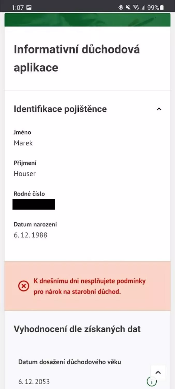The height and width of the screenshot is (389, 175).
Task: Select the Informativní důchodová aplikace title
Action: [x=77, y=58]
